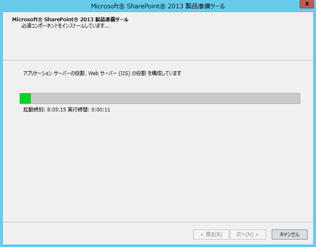Click the green installation progress bar
Image resolution: width=316 pixels, height=247 pixels.
pos(160,98)
